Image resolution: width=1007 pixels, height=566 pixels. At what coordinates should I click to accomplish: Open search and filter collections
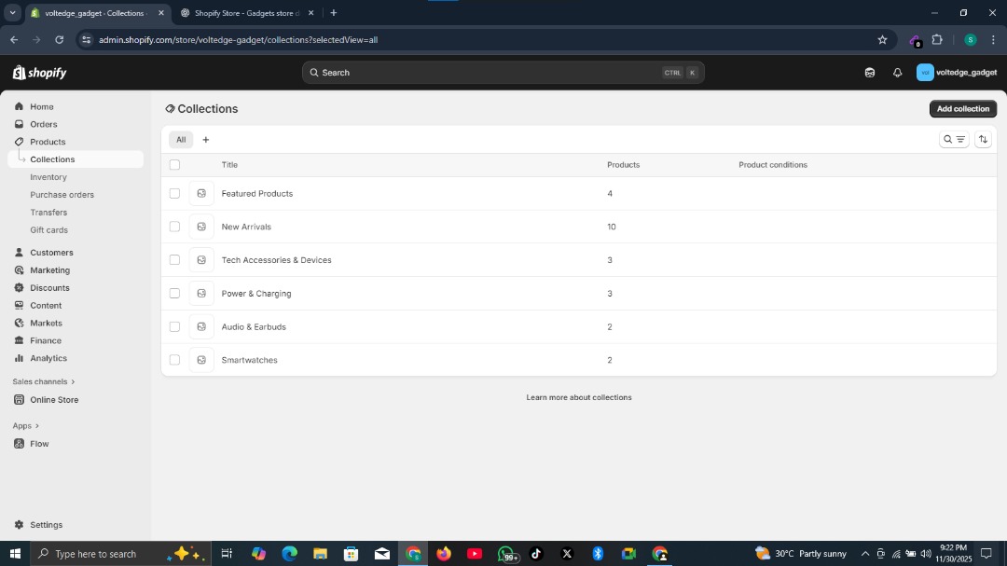coord(953,139)
